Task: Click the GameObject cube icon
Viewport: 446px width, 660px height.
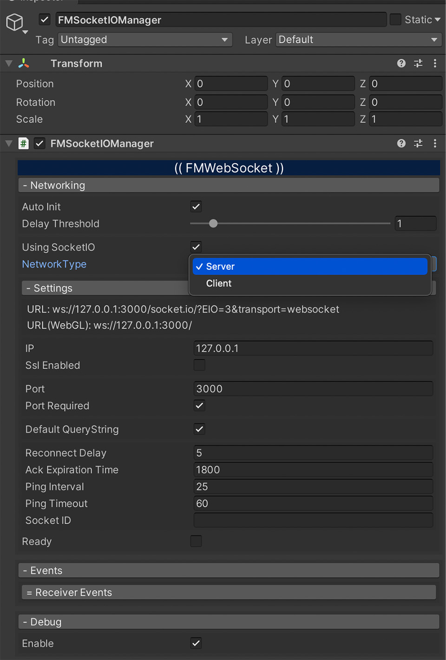Action: pyautogui.click(x=14, y=22)
